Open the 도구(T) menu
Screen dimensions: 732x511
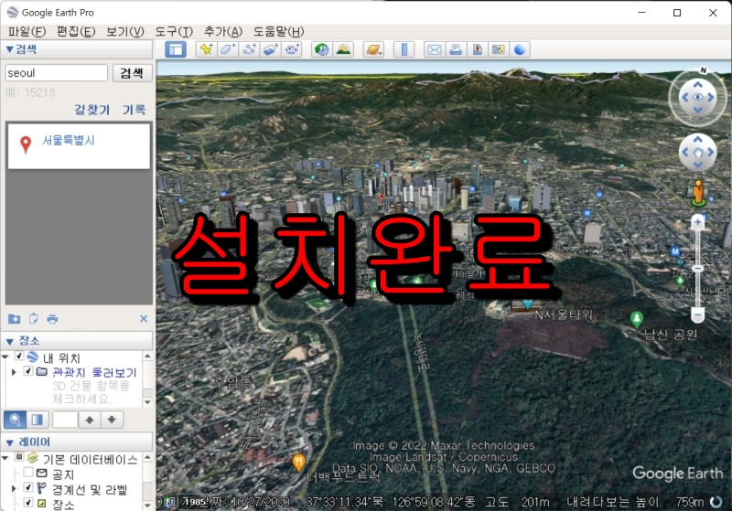point(174,31)
